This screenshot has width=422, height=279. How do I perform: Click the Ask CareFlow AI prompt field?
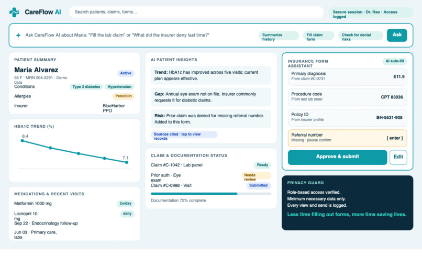click(x=117, y=35)
